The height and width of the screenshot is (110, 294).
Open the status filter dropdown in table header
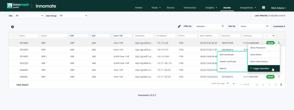coord(269,36)
